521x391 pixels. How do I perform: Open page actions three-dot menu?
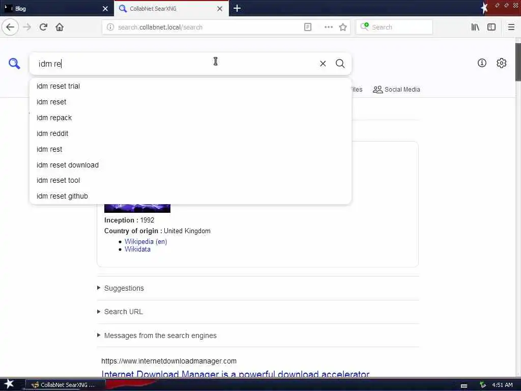click(x=328, y=27)
